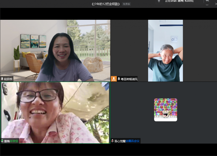Click muted microphone icon beside 吾心觉醒
This screenshot has width=217, height=156.
(x=112, y=141)
